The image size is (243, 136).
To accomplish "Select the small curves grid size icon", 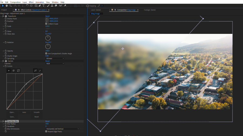I will pos(9,70).
